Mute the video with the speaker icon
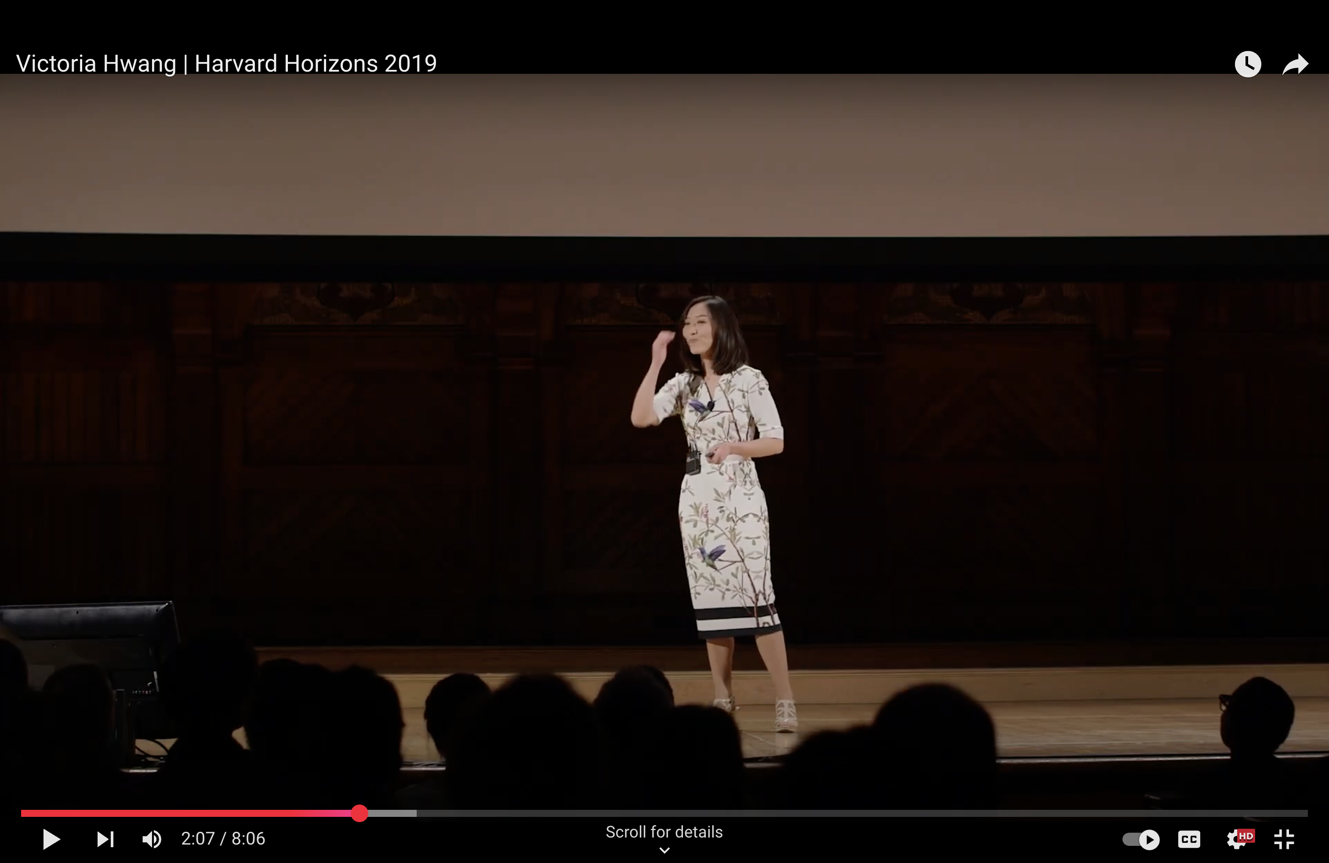The height and width of the screenshot is (863, 1329). pyautogui.click(x=151, y=839)
